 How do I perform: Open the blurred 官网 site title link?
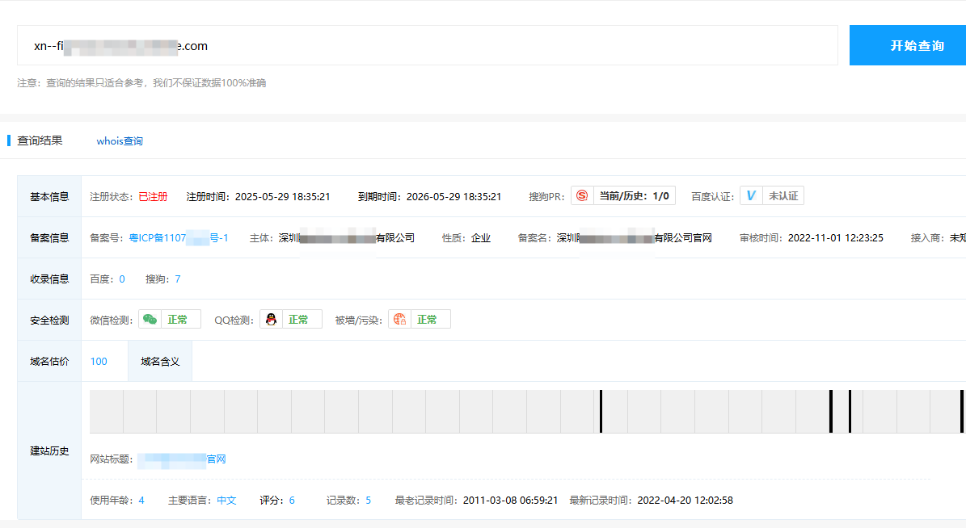182,459
